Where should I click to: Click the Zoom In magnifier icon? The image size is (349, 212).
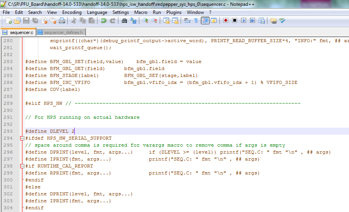[145, 21]
